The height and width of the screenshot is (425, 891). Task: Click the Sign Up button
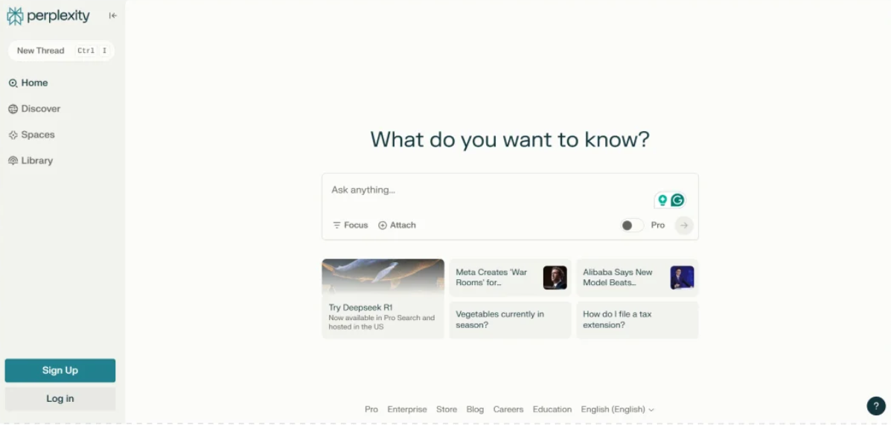pyautogui.click(x=60, y=371)
